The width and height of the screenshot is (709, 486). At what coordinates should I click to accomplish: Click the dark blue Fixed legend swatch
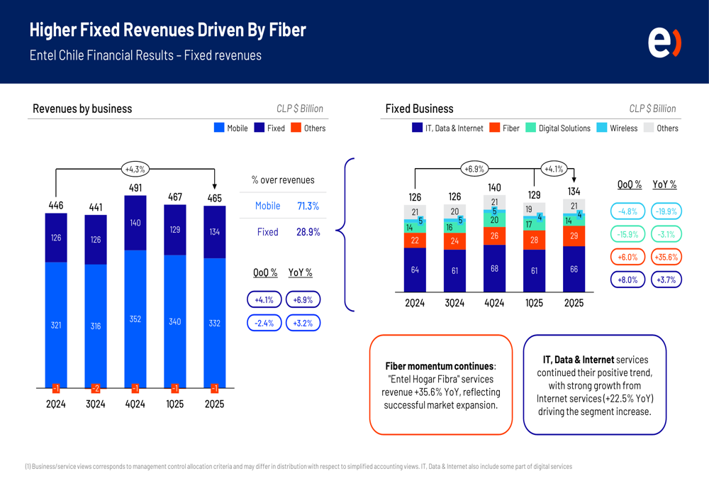pos(259,128)
